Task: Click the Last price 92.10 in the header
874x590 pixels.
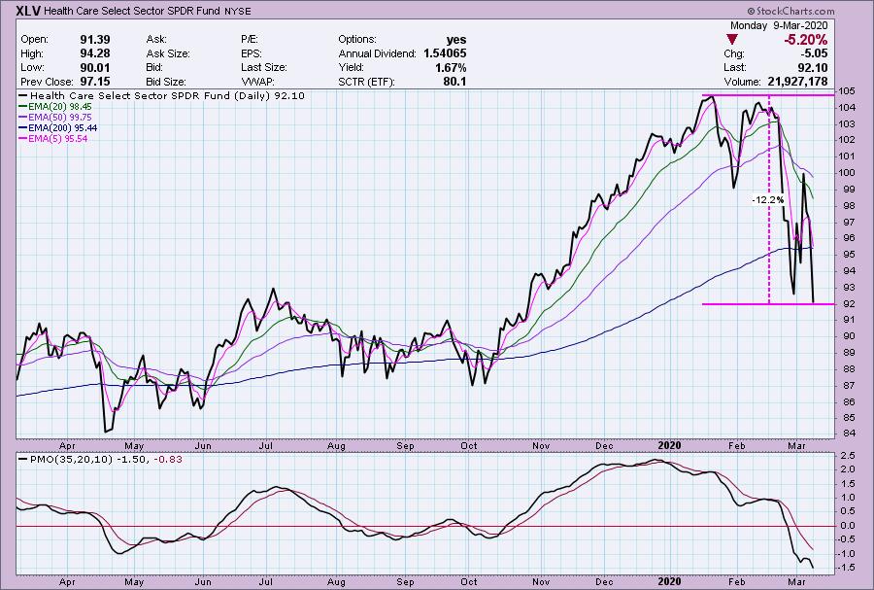Action: 814,67
